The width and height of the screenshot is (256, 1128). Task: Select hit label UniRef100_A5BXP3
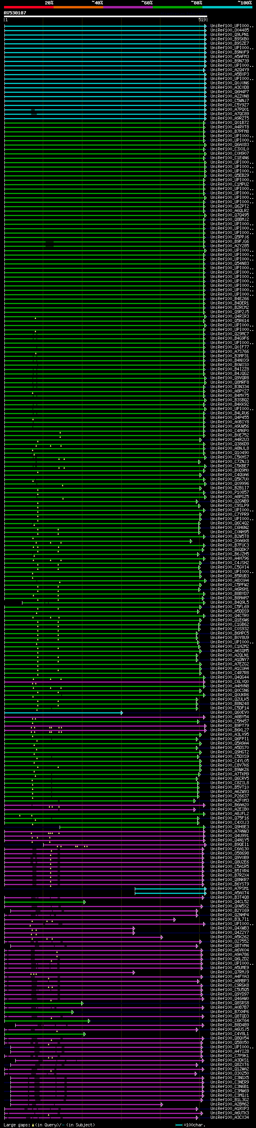point(230,74)
